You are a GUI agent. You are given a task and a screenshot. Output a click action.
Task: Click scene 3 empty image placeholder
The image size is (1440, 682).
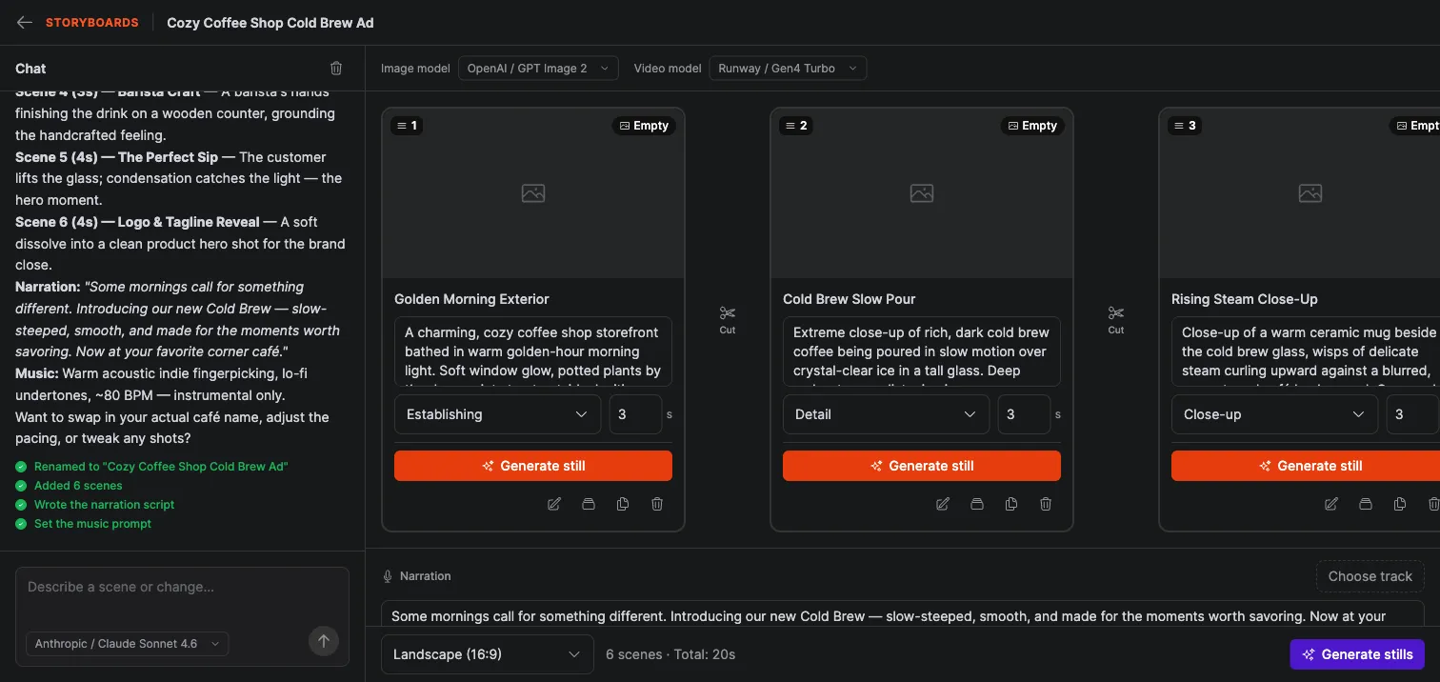(x=1310, y=193)
